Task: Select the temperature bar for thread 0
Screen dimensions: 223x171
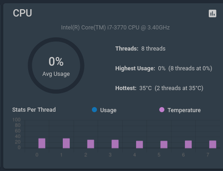Action: click(42, 143)
